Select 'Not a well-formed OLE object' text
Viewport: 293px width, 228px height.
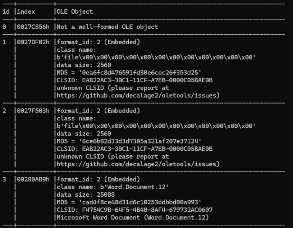(x=107, y=27)
